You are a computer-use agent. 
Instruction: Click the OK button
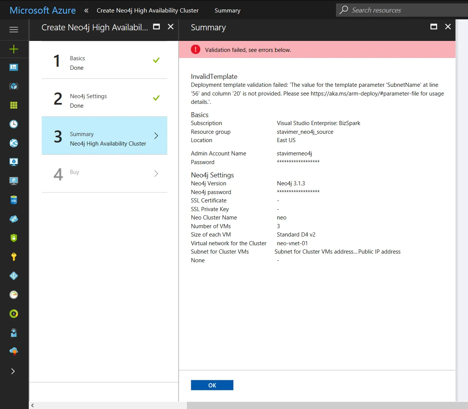pos(212,385)
